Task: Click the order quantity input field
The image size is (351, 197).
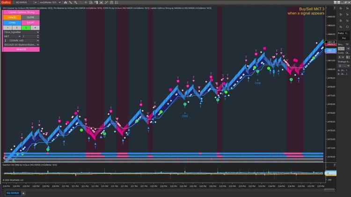Action: tap(29, 36)
